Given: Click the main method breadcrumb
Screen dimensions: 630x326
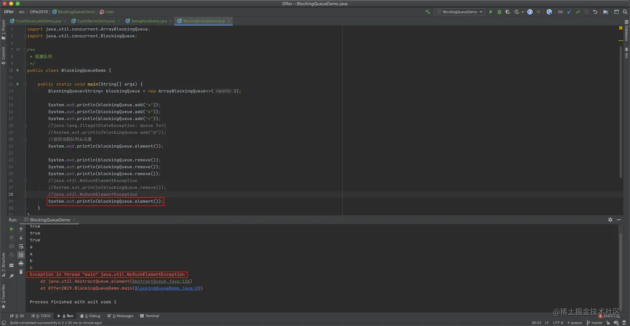Looking at the screenshot, I should 107,12.
